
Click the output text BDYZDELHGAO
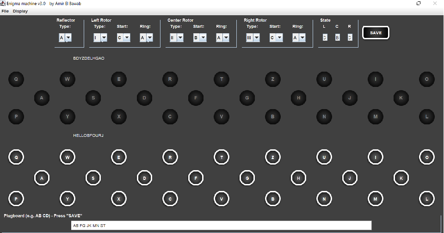pos(89,58)
